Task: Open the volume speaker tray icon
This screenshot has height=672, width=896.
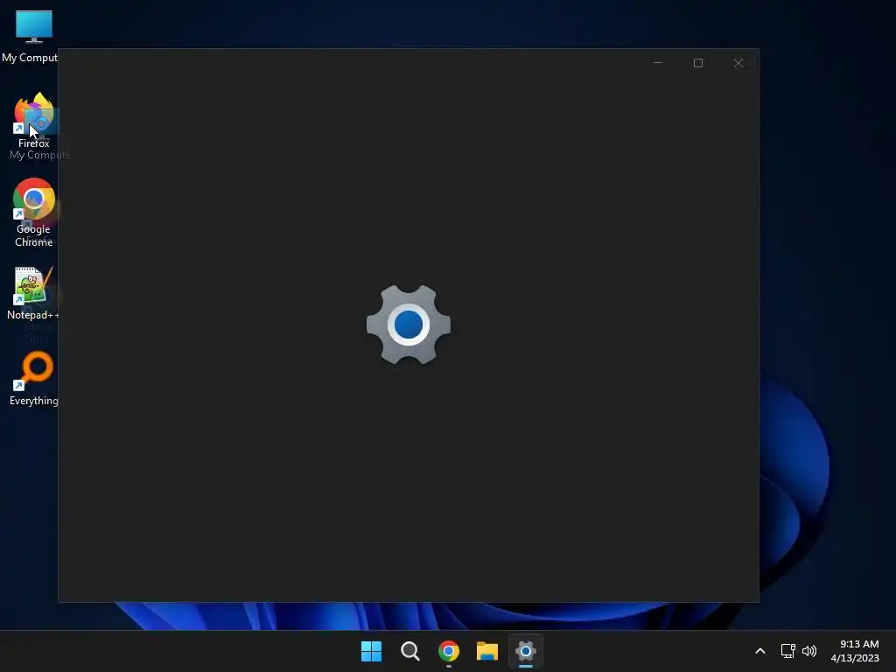Action: [809, 651]
